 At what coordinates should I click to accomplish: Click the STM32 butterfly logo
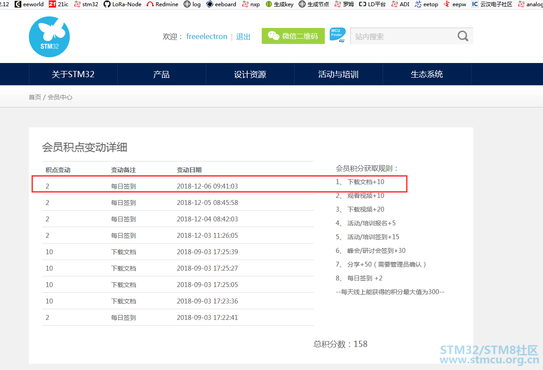[x=49, y=37]
